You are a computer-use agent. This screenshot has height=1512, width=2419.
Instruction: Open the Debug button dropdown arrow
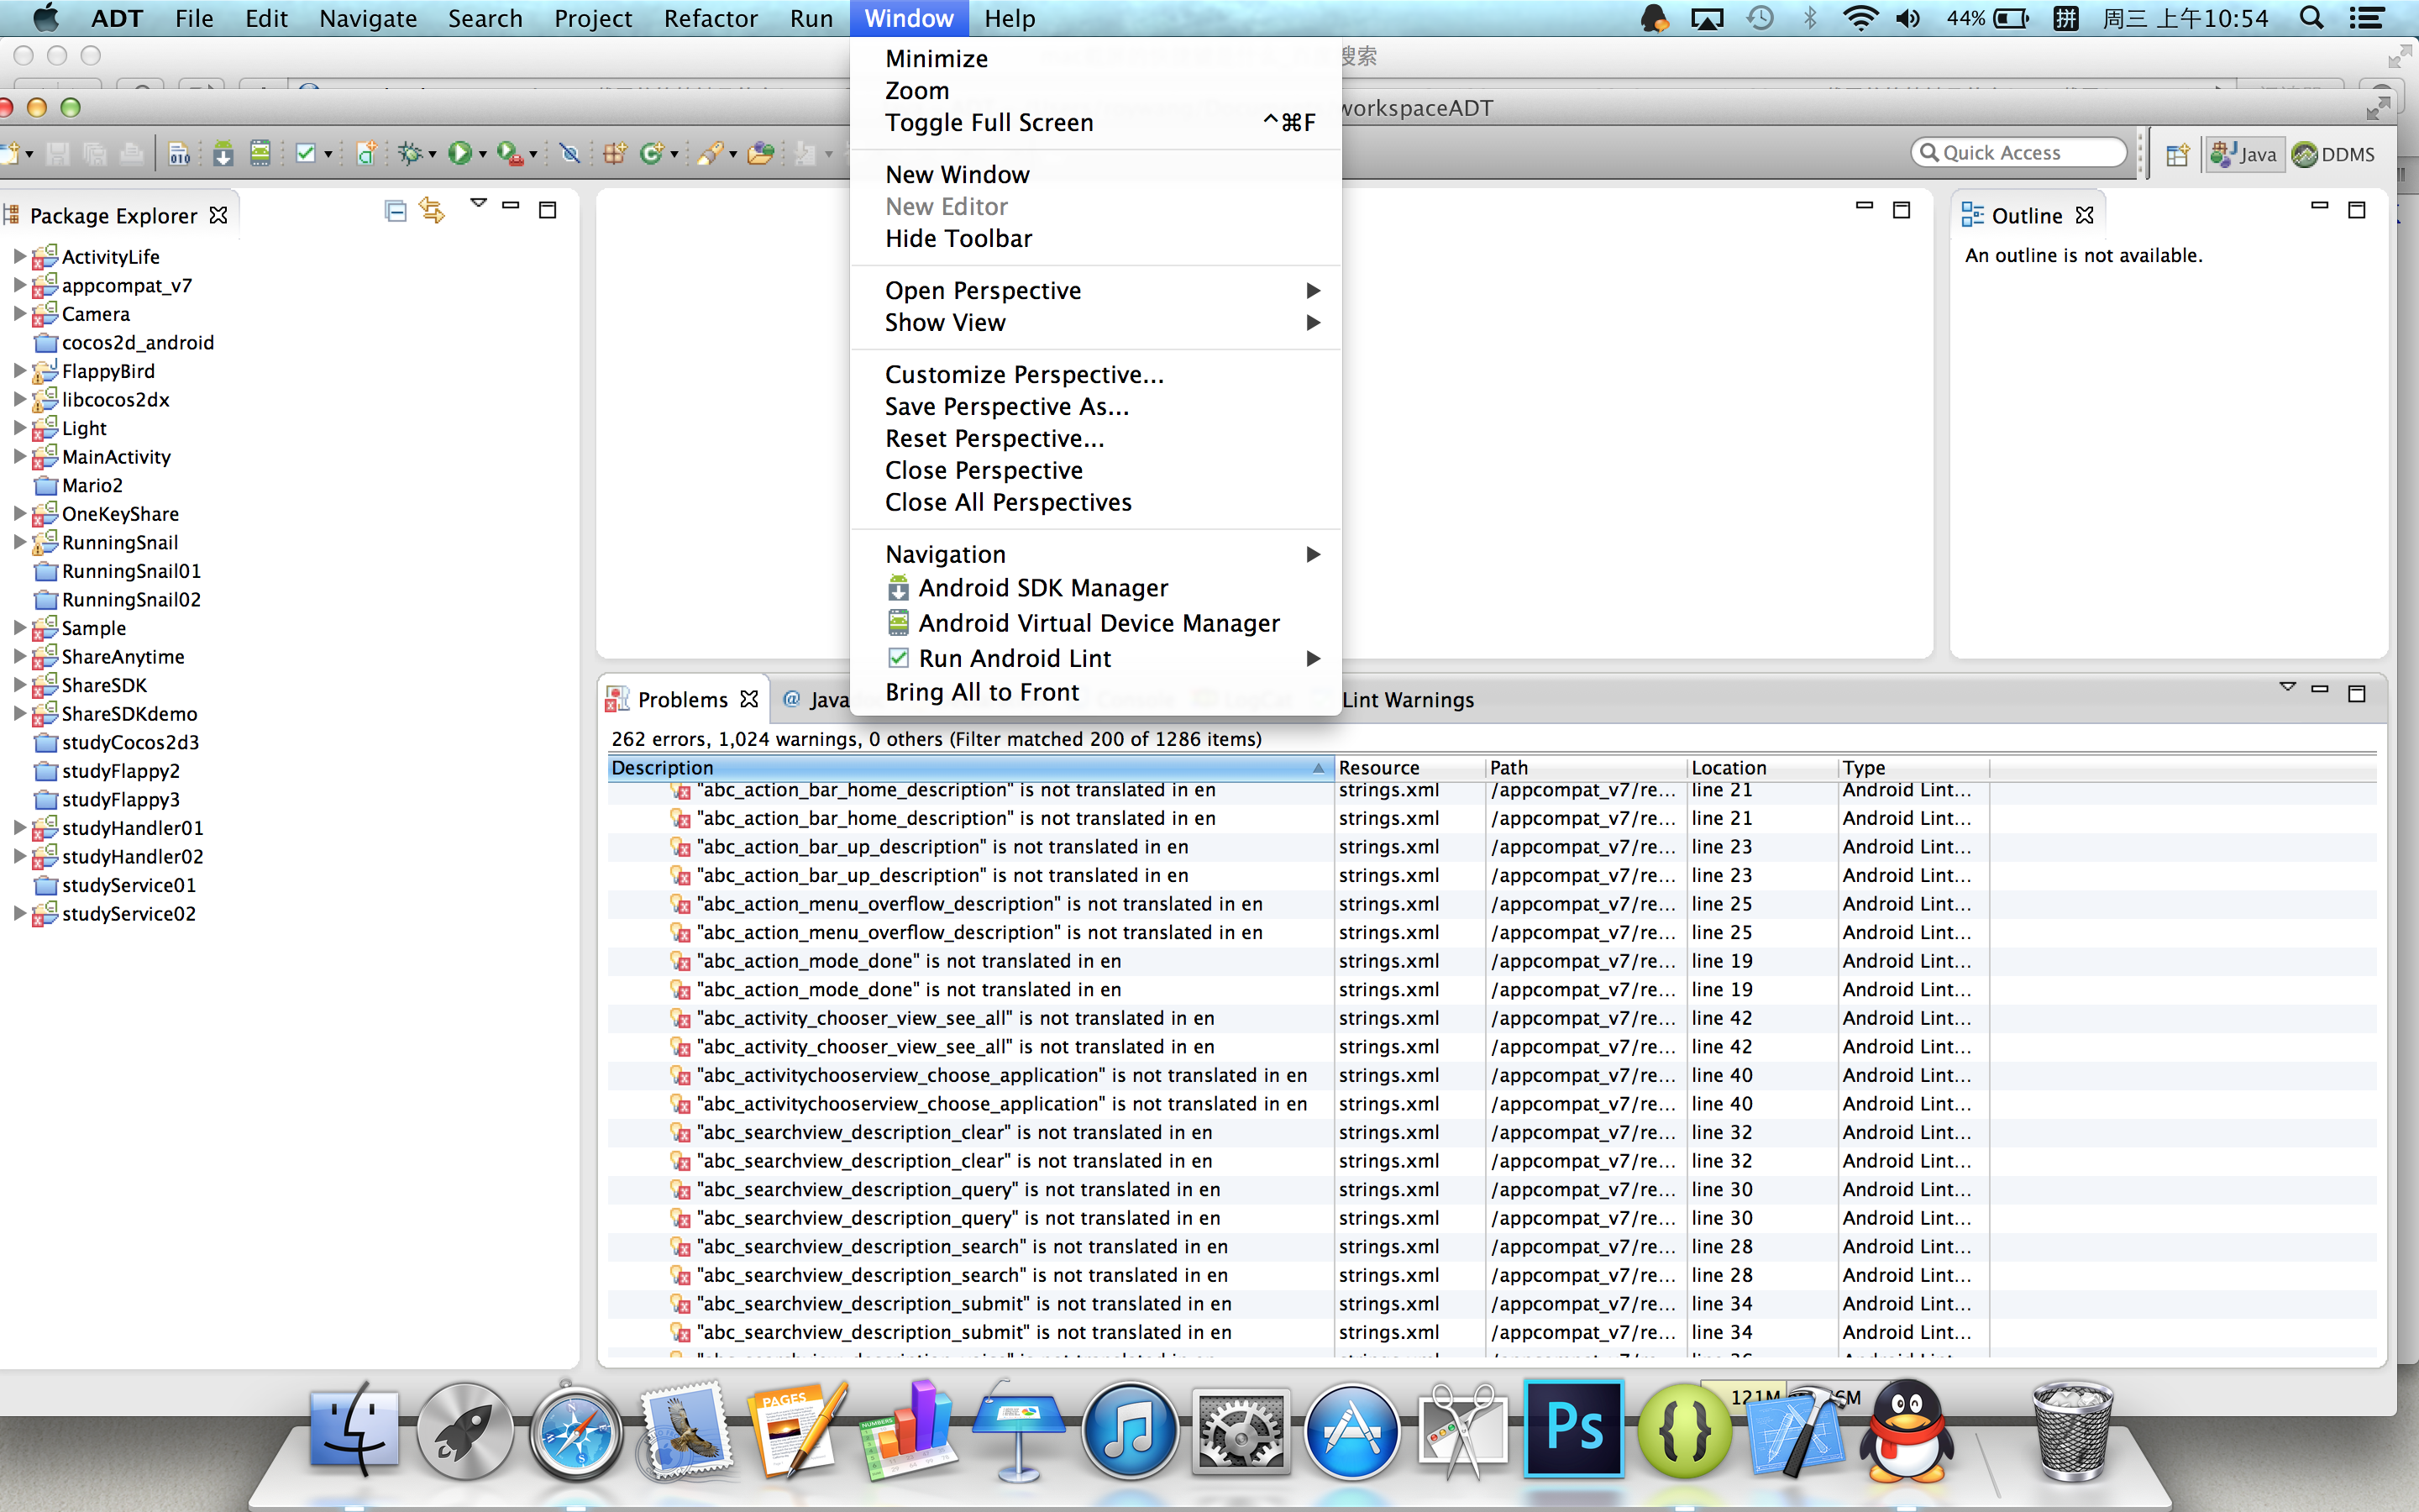[432, 155]
